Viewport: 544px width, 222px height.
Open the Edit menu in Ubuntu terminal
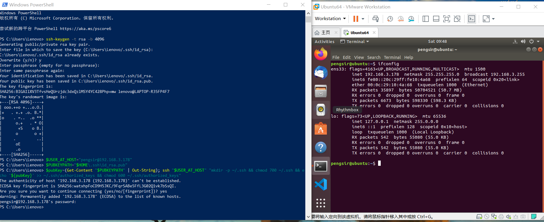pos(347,57)
